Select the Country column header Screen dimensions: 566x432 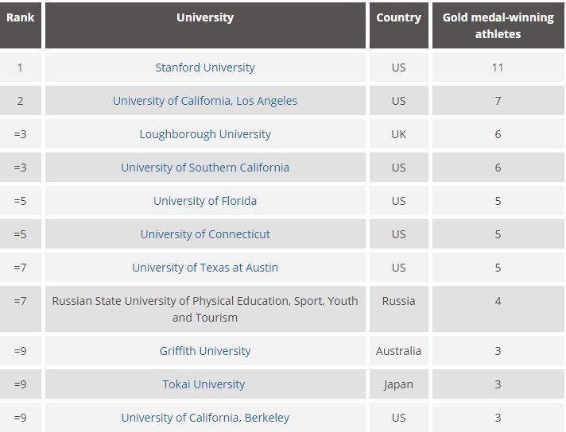pos(398,25)
